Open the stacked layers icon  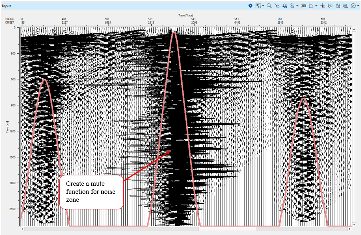[x=284, y=6]
